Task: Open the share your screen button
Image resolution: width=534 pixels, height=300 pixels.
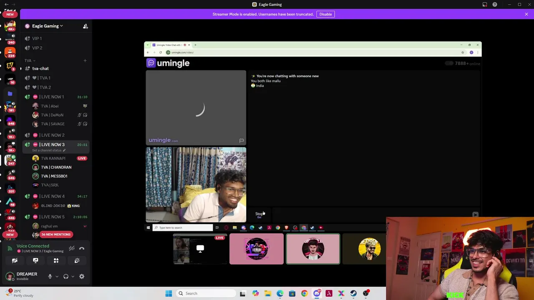Action: click(35, 261)
